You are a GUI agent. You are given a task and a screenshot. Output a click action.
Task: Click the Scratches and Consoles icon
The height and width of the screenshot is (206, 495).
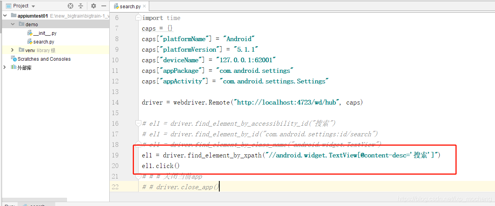tap(14, 59)
